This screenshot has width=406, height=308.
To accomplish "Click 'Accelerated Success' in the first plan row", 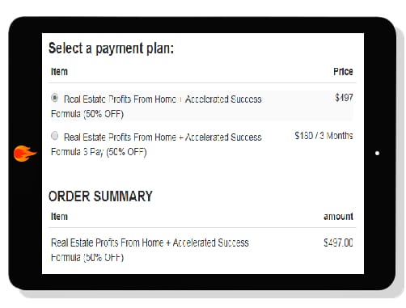I will 223,99.
